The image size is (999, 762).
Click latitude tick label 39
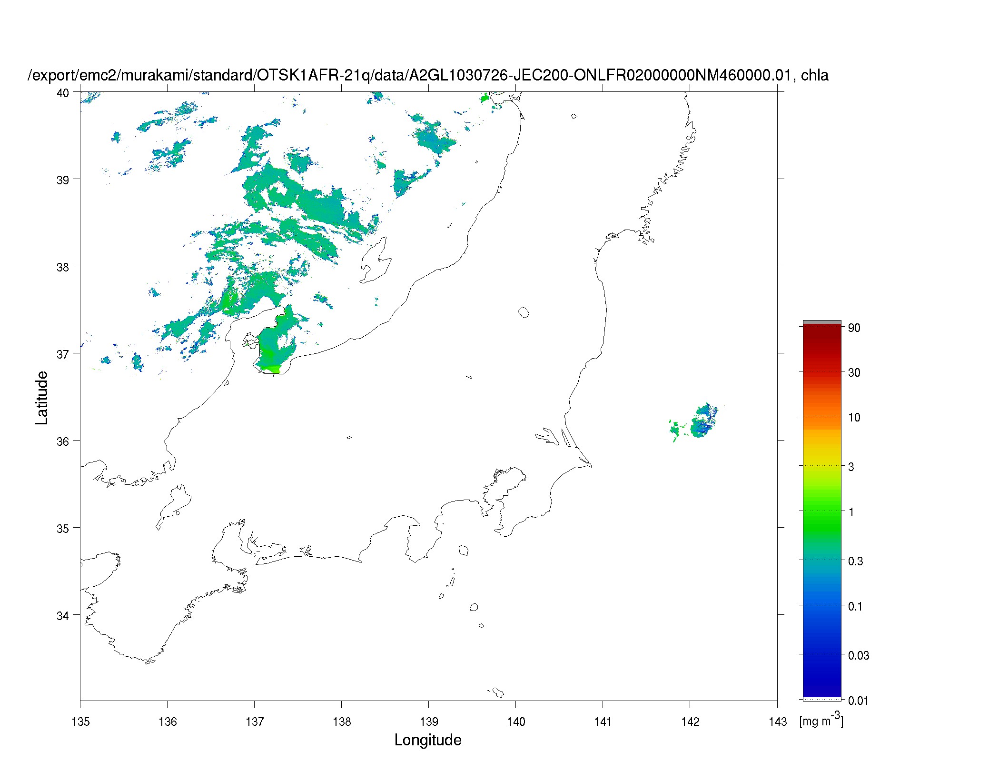click(x=63, y=180)
